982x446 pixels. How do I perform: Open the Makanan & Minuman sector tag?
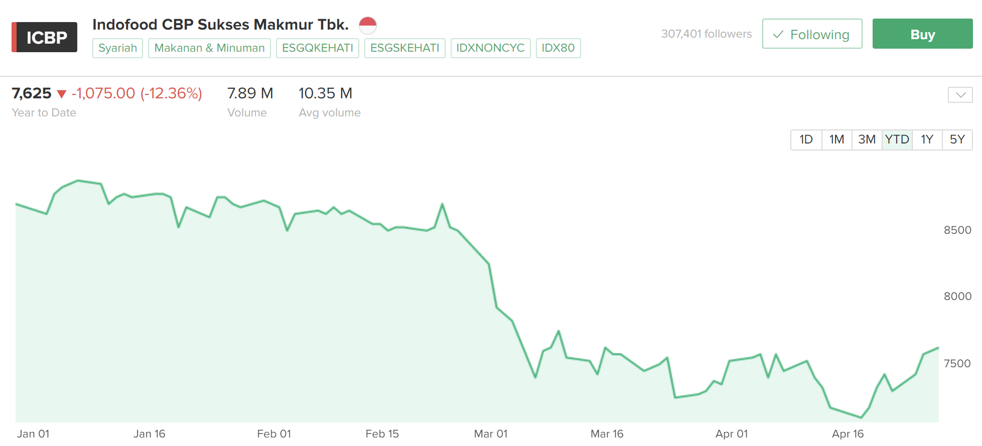click(x=209, y=48)
